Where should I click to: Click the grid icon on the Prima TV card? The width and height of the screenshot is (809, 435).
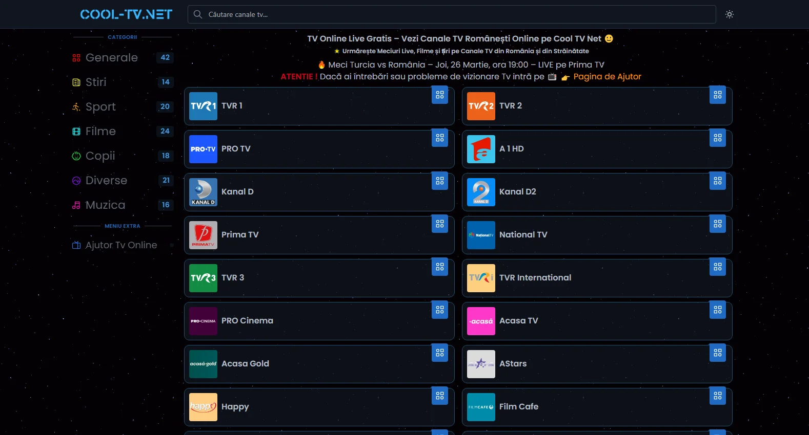point(440,224)
